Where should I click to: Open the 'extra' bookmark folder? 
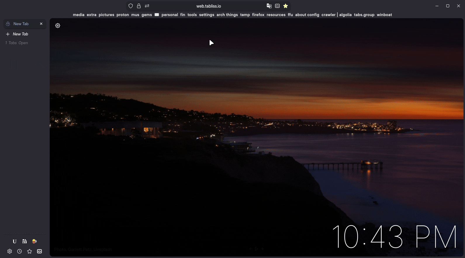(x=91, y=15)
